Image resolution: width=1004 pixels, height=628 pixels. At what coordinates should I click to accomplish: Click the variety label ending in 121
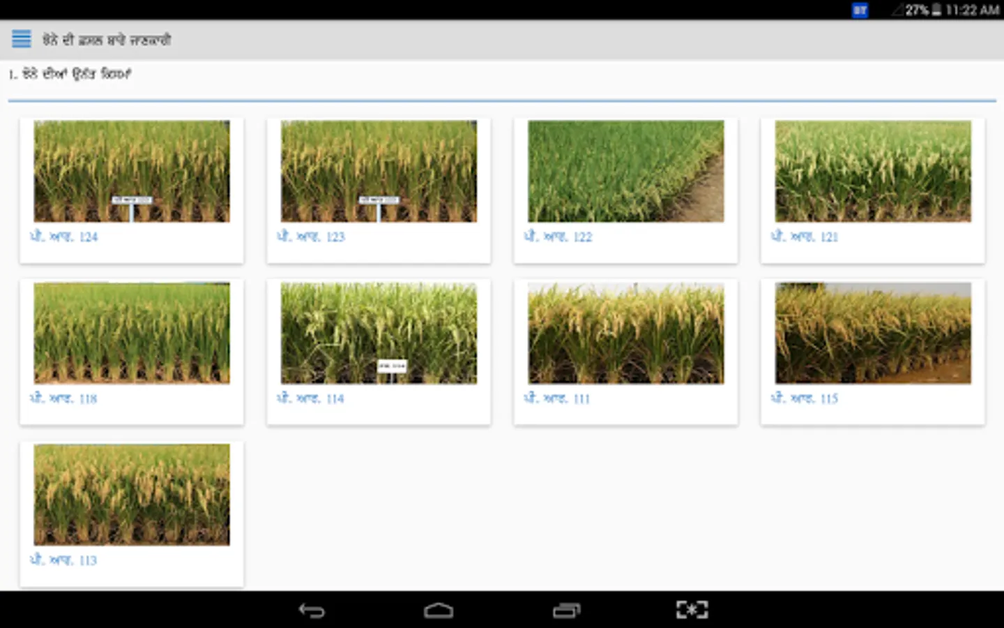tap(805, 237)
